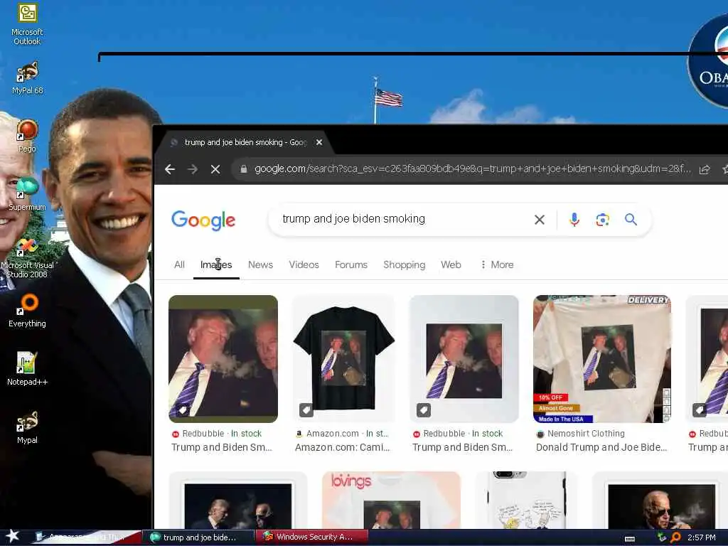The image size is (728, 546).
Task: Open the Biden with sunglasses smoking thumbnail
Action: click(662, 500)
